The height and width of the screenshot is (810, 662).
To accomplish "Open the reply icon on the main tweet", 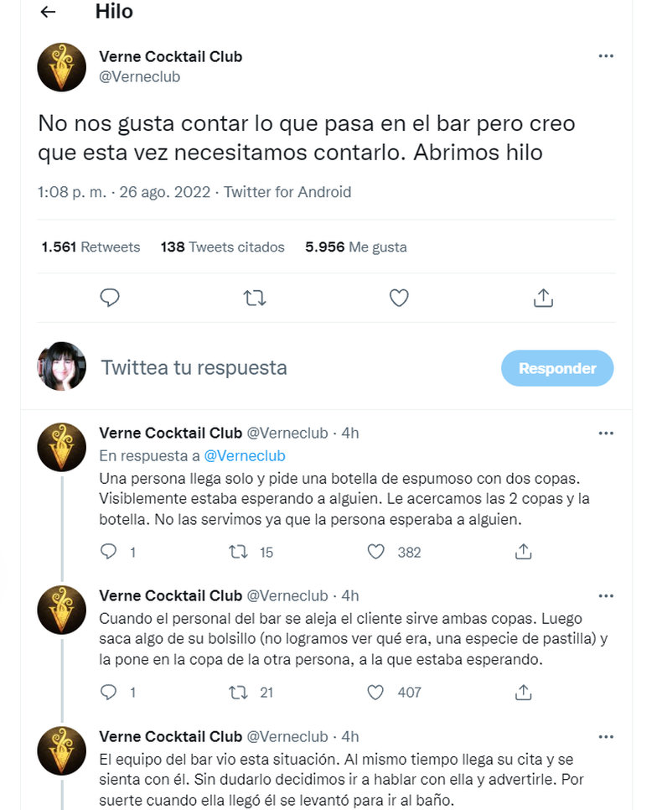I will tap(110, 298).
